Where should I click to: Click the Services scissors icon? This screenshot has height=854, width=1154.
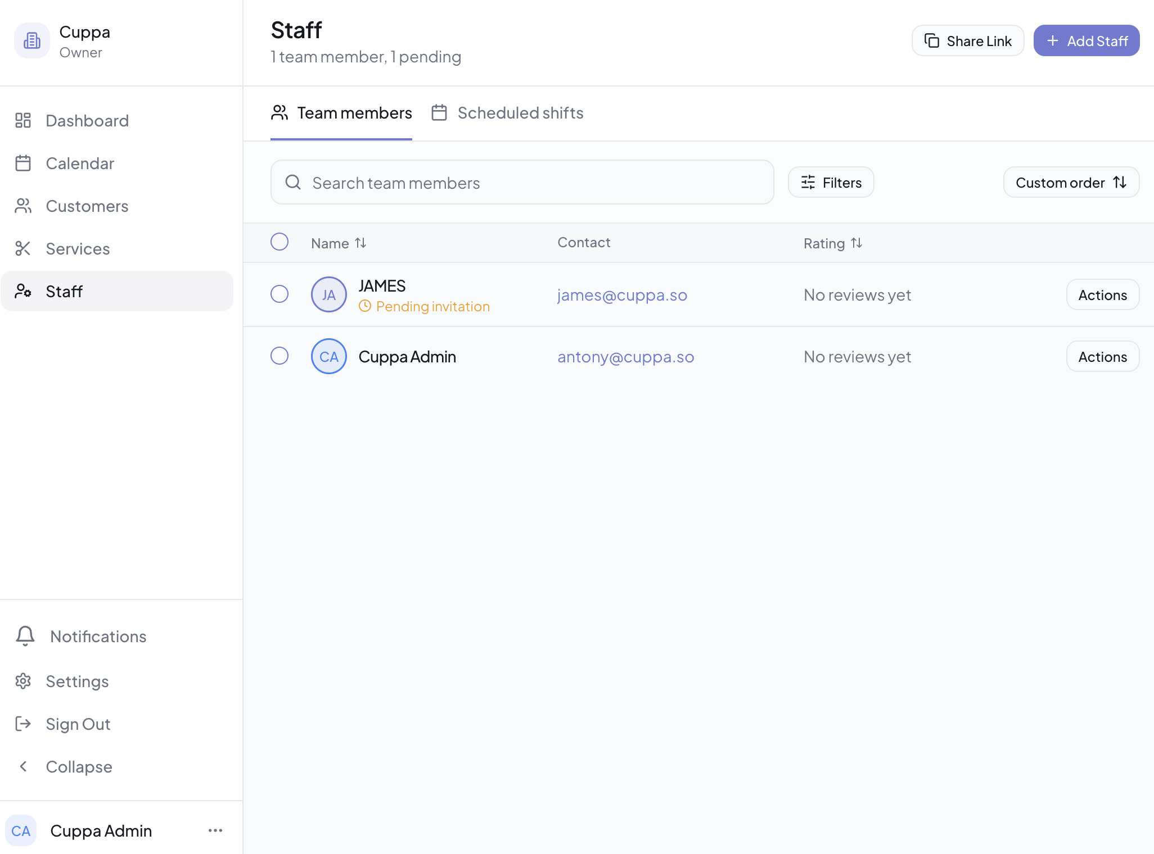point(23,248)
